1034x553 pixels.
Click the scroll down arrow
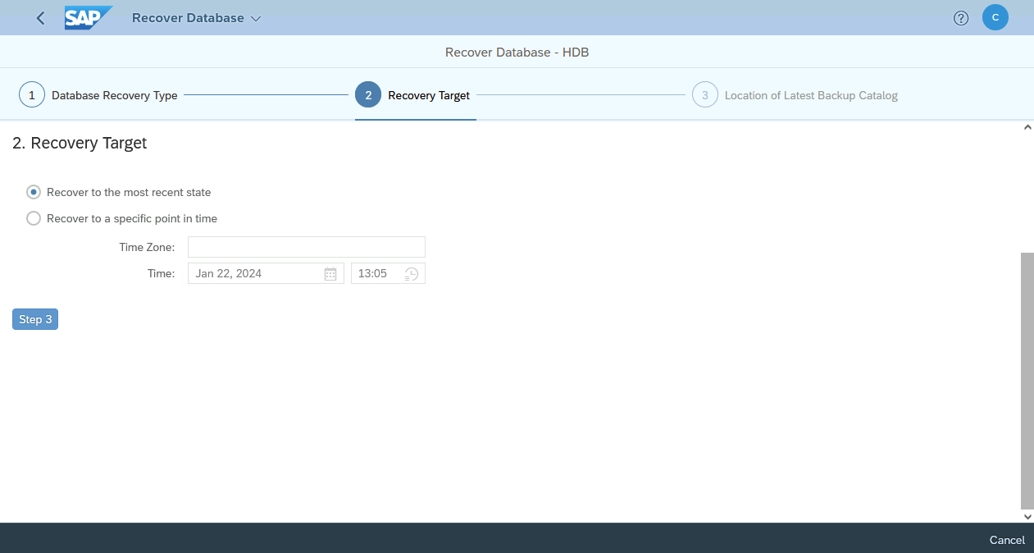(1027, 517)
